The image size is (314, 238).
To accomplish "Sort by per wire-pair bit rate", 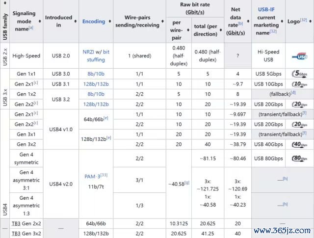I will pyautogui.click(x=188, y=30).
